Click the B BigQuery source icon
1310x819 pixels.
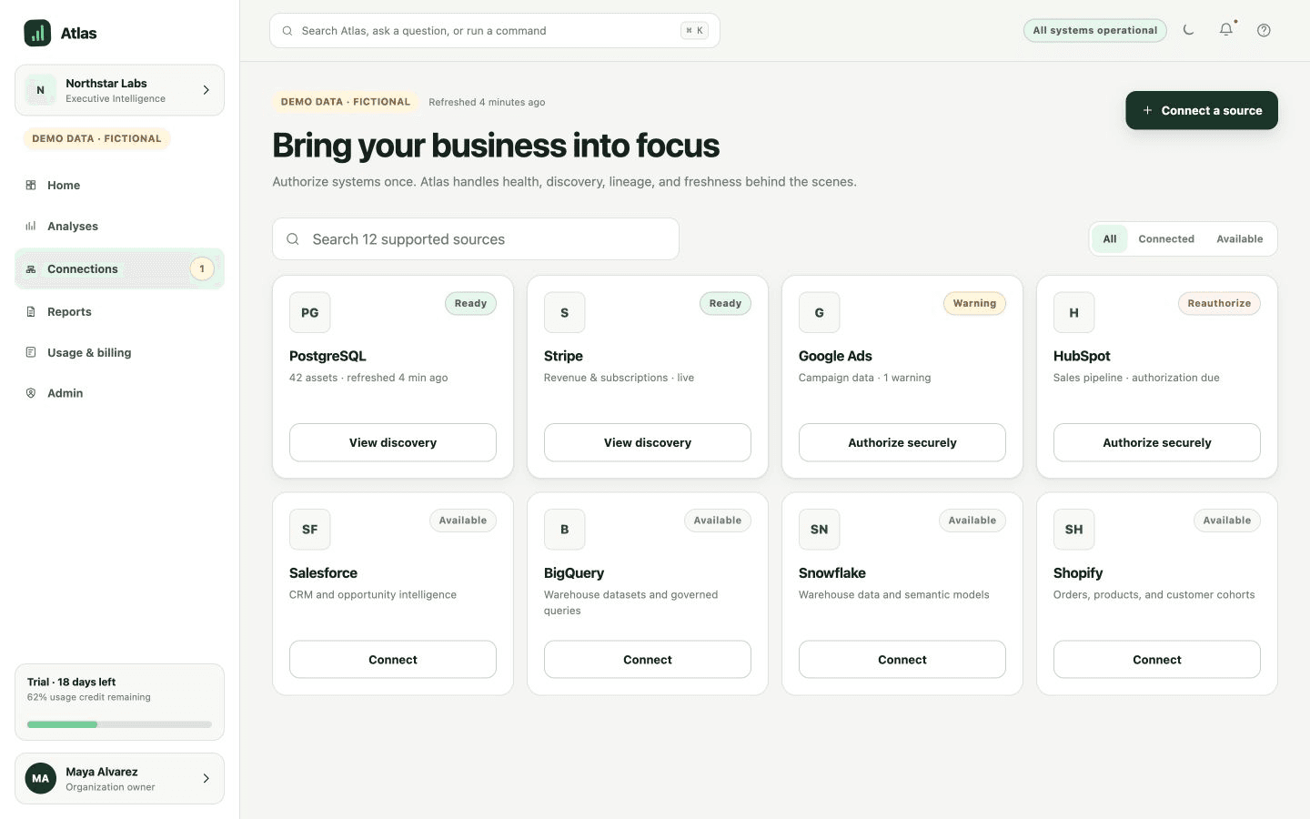565,530
